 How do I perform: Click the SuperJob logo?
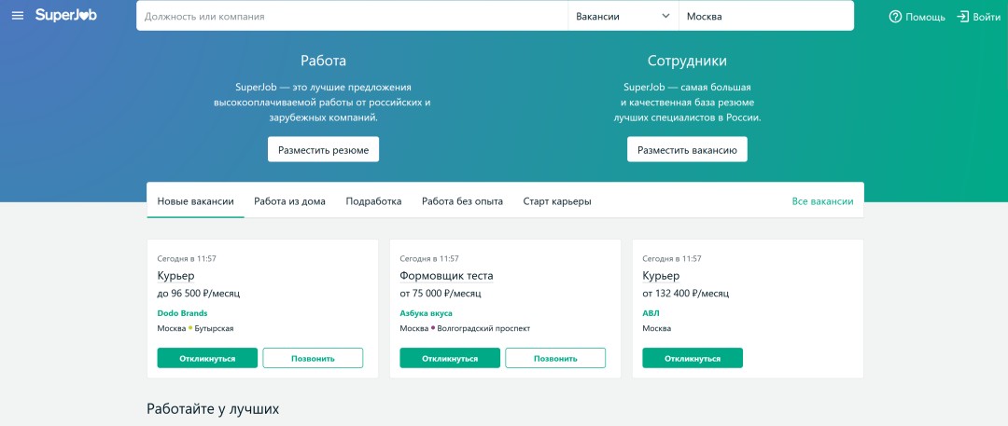[65, 16]
